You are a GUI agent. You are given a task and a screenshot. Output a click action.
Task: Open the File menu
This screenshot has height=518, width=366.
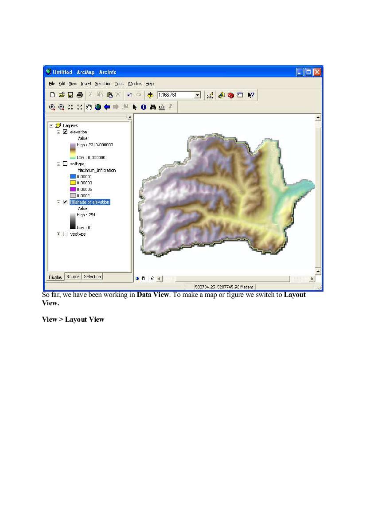point(52,84)
